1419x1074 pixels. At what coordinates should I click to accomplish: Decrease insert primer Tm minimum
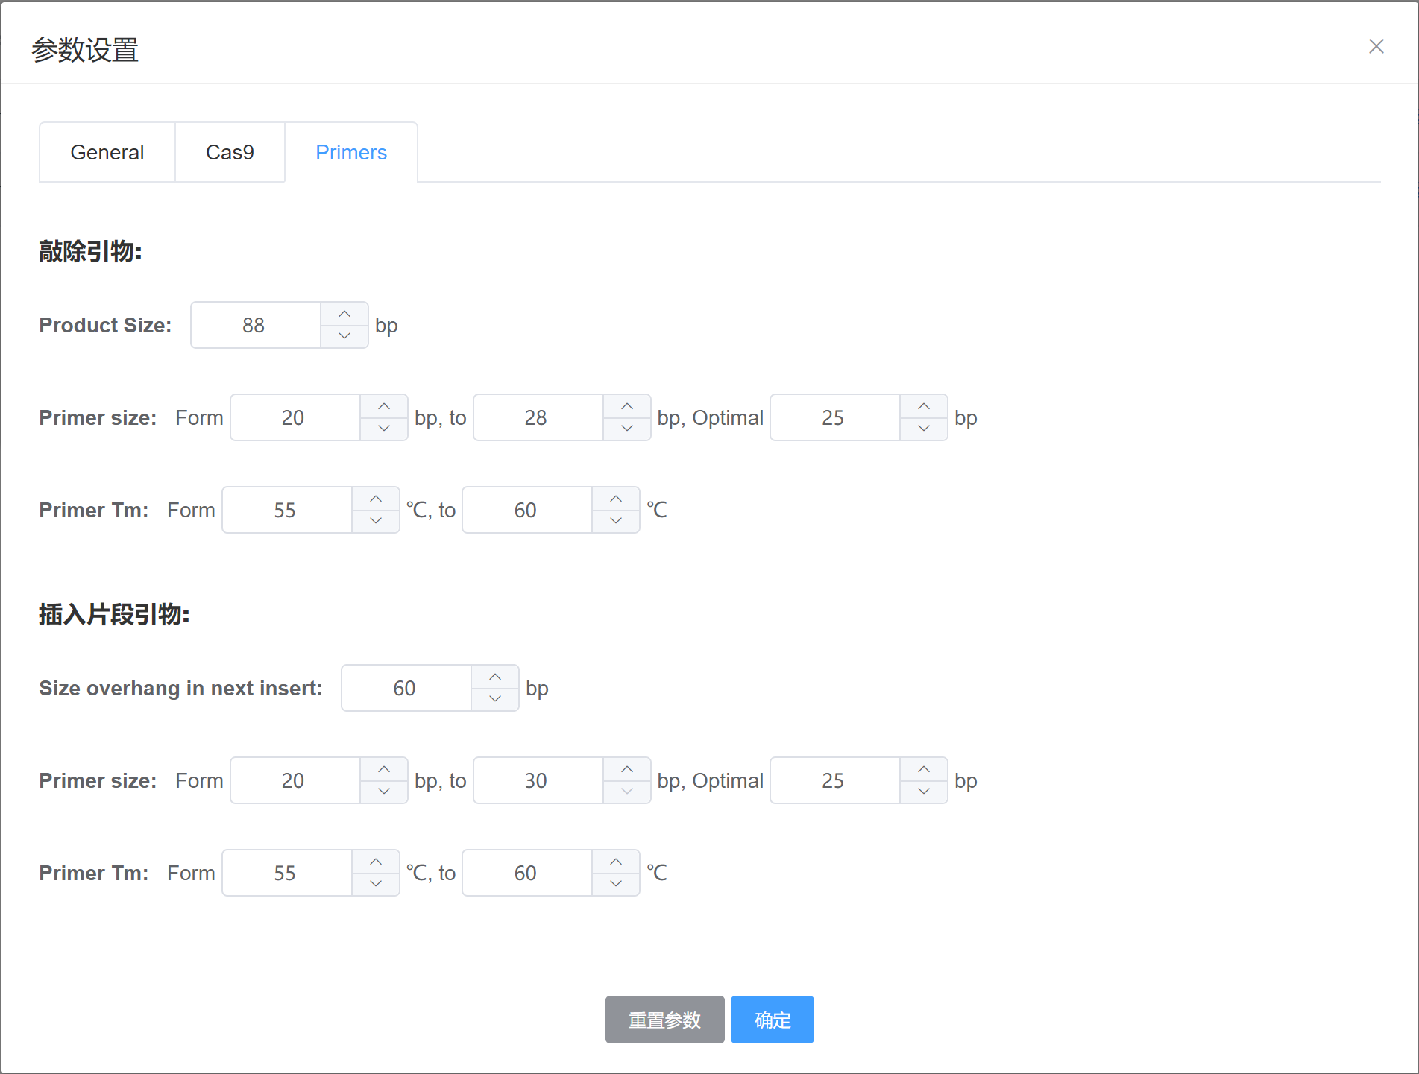point(376,884)
